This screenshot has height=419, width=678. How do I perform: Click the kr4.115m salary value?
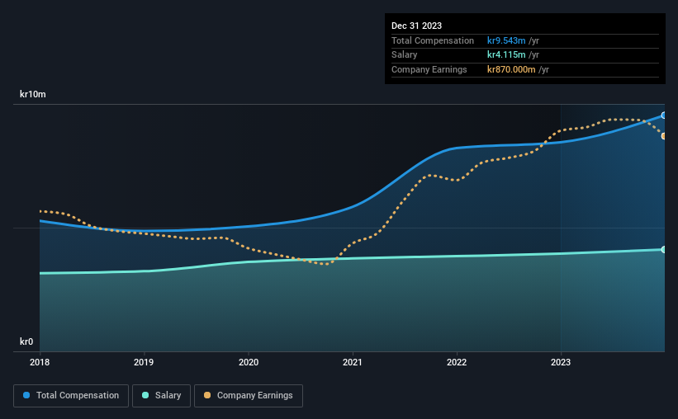tap(506, 55)
